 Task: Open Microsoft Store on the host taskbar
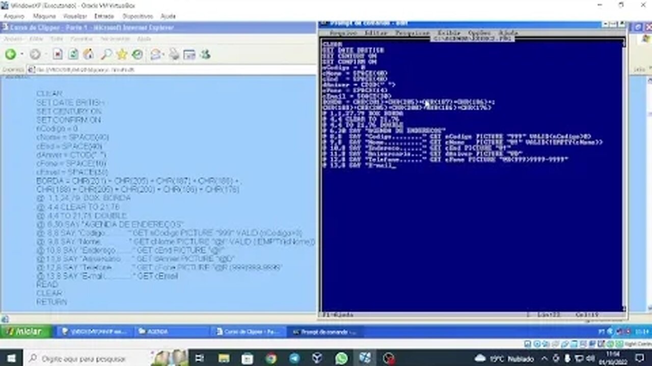(x=248, y=358)
